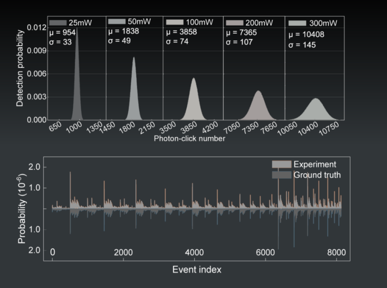
Task: Click the 10400 tick label
Action: [x=308, y=129]
